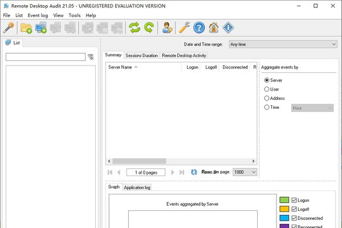Go to the first page of results
This screenshot has width=342, height=228.
[x=110, y=172]
